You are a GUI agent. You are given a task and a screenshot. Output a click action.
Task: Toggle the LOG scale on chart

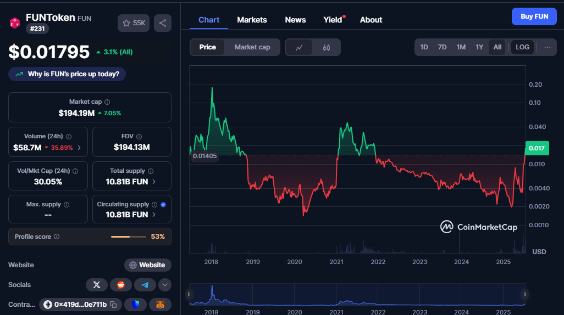[522, 47]
